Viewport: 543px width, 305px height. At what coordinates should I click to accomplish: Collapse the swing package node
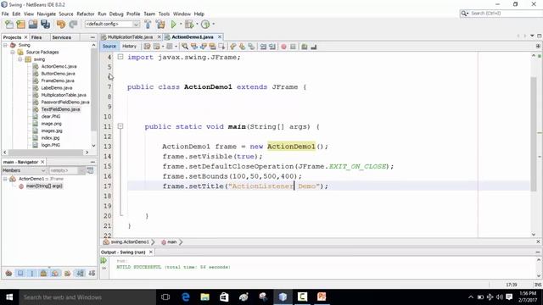tap(20, 59)
